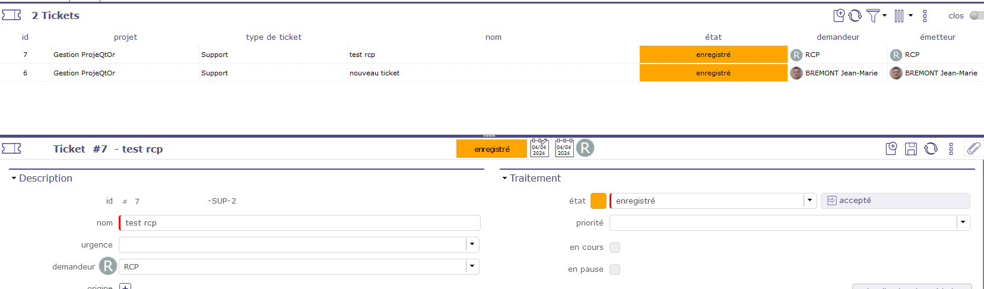Refresh the Ticket #7 detail view
984x289 pixels.
coord(931,149)
